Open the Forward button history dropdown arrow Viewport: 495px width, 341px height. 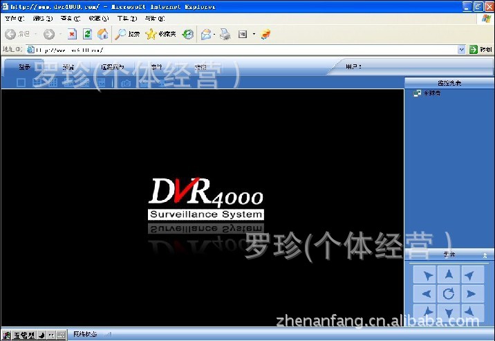(x=60, y=34)
